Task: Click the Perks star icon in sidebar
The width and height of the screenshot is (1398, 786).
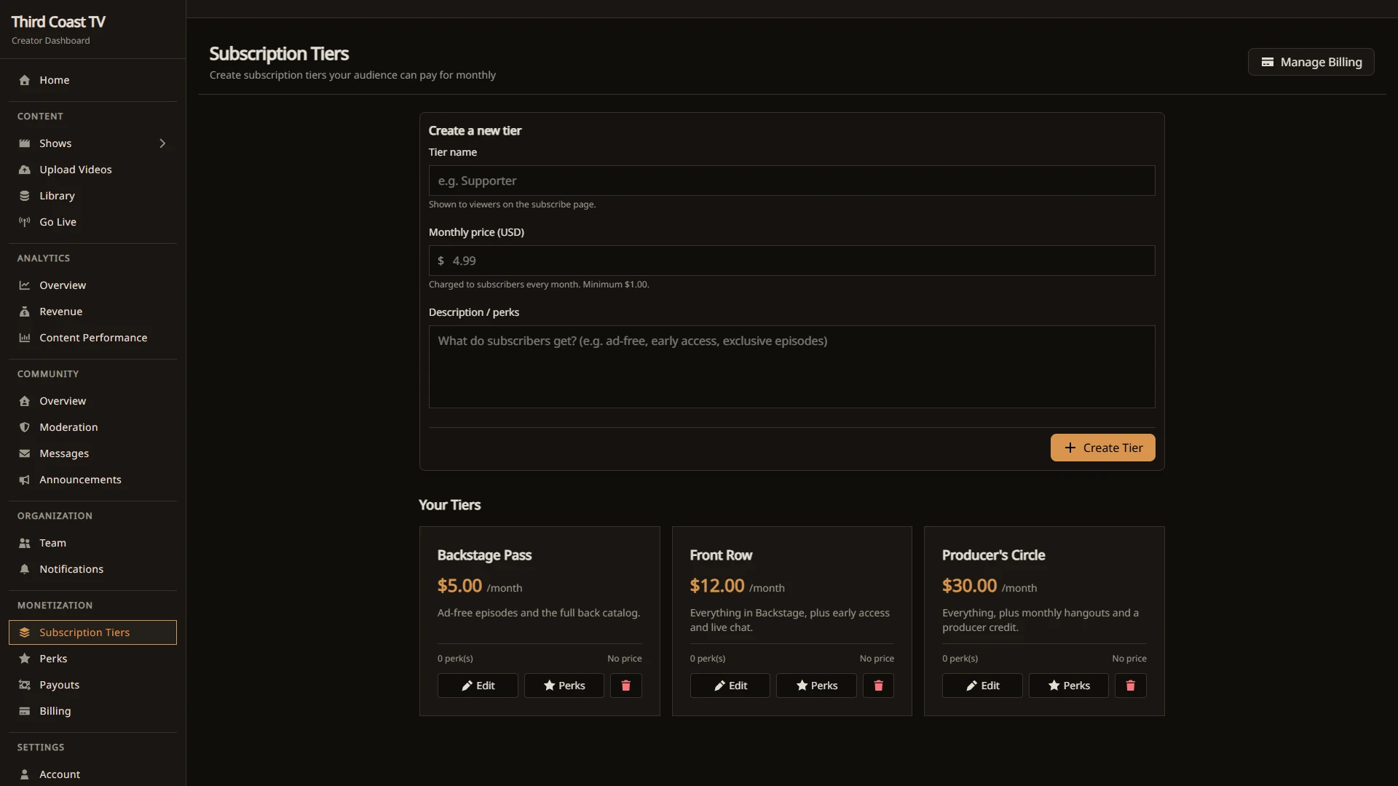Action: [25, 659]
